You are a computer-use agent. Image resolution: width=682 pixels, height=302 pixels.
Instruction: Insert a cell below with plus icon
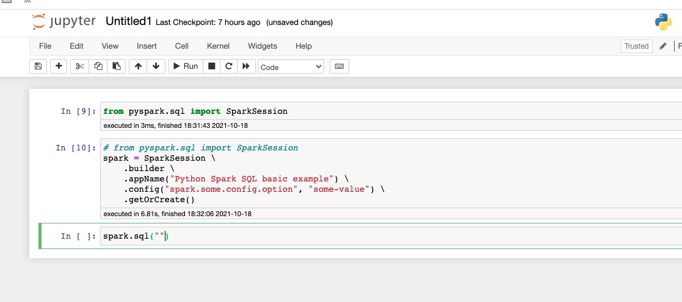pyautogui.click(x=59, y=66)
